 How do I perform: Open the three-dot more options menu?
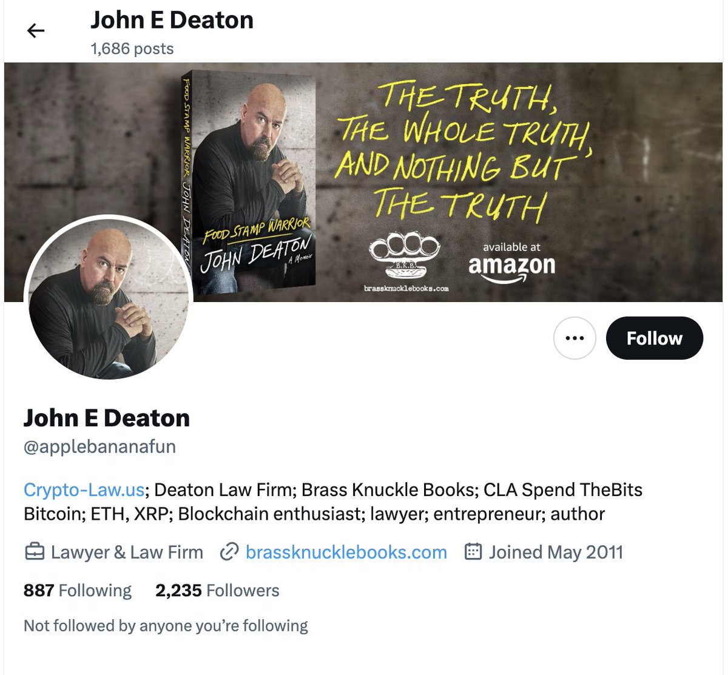[575, 338]
